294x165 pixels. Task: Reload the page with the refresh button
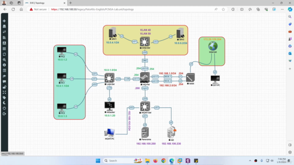[x=13, y=9]
